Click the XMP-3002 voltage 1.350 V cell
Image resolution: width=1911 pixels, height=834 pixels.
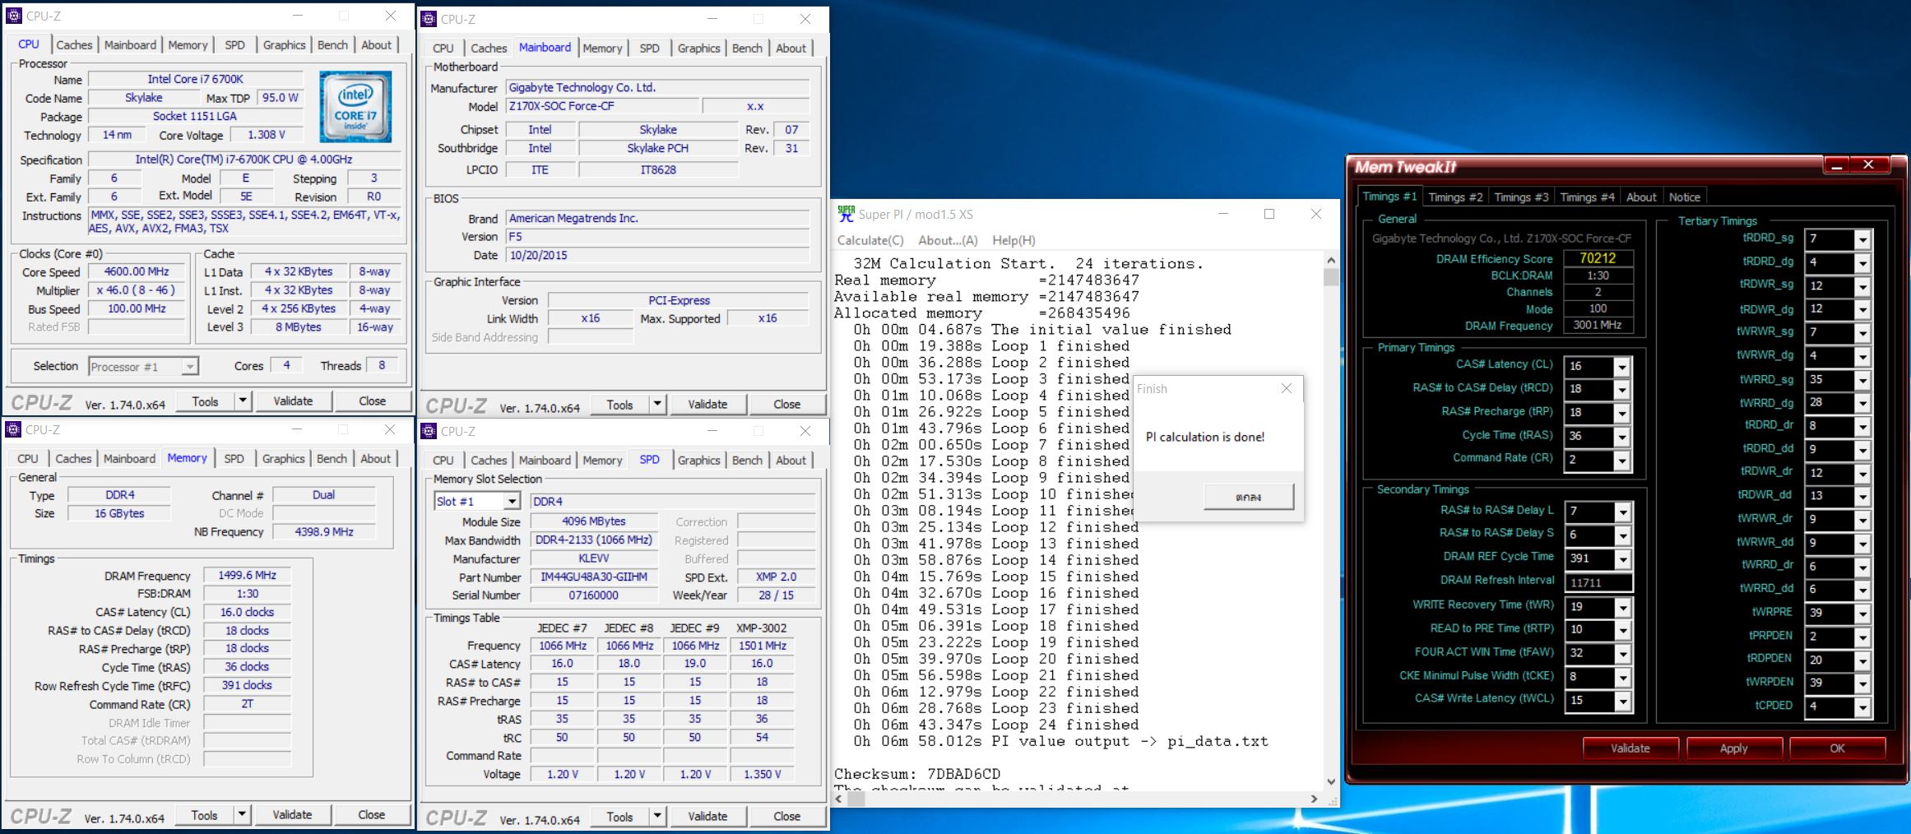tap(762, 774)
